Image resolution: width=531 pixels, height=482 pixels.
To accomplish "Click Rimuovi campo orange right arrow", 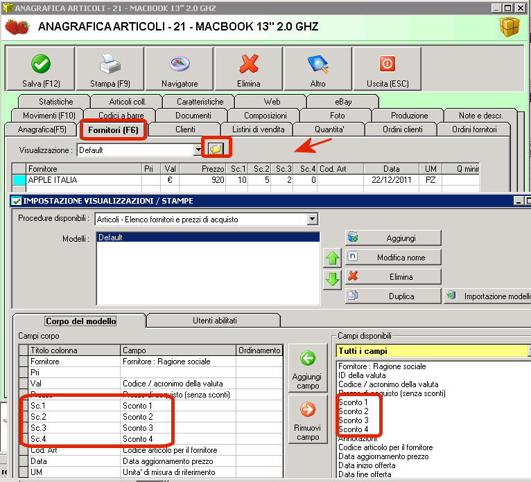I will 308,420.
